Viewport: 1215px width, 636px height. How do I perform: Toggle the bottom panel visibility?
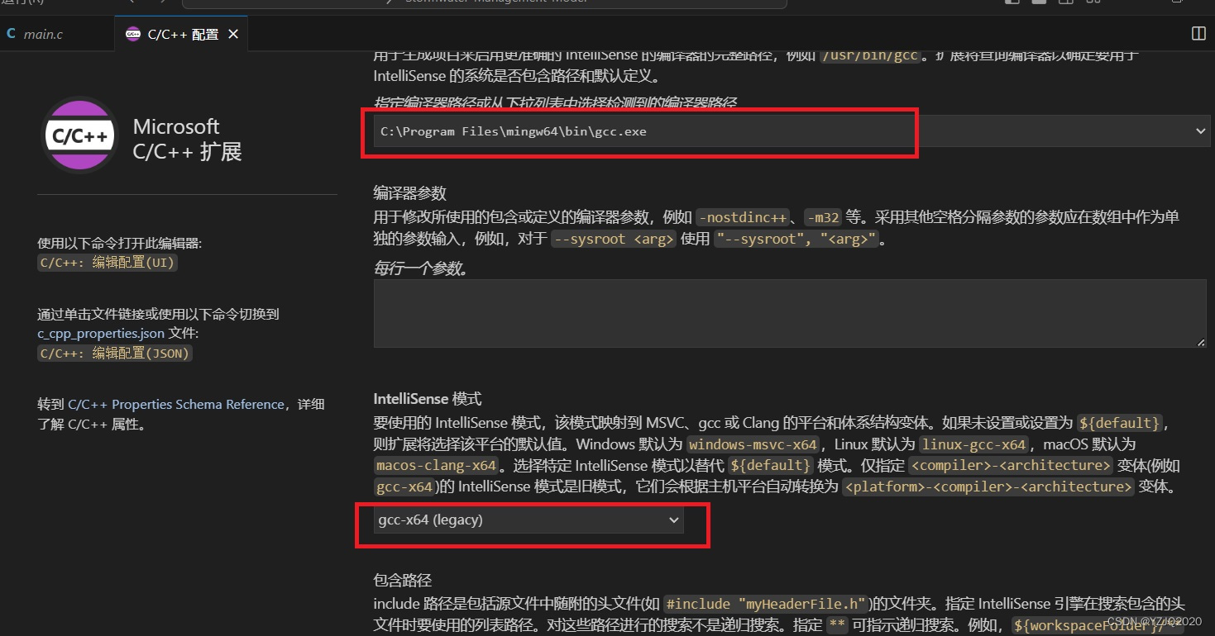click(1038, 3)
